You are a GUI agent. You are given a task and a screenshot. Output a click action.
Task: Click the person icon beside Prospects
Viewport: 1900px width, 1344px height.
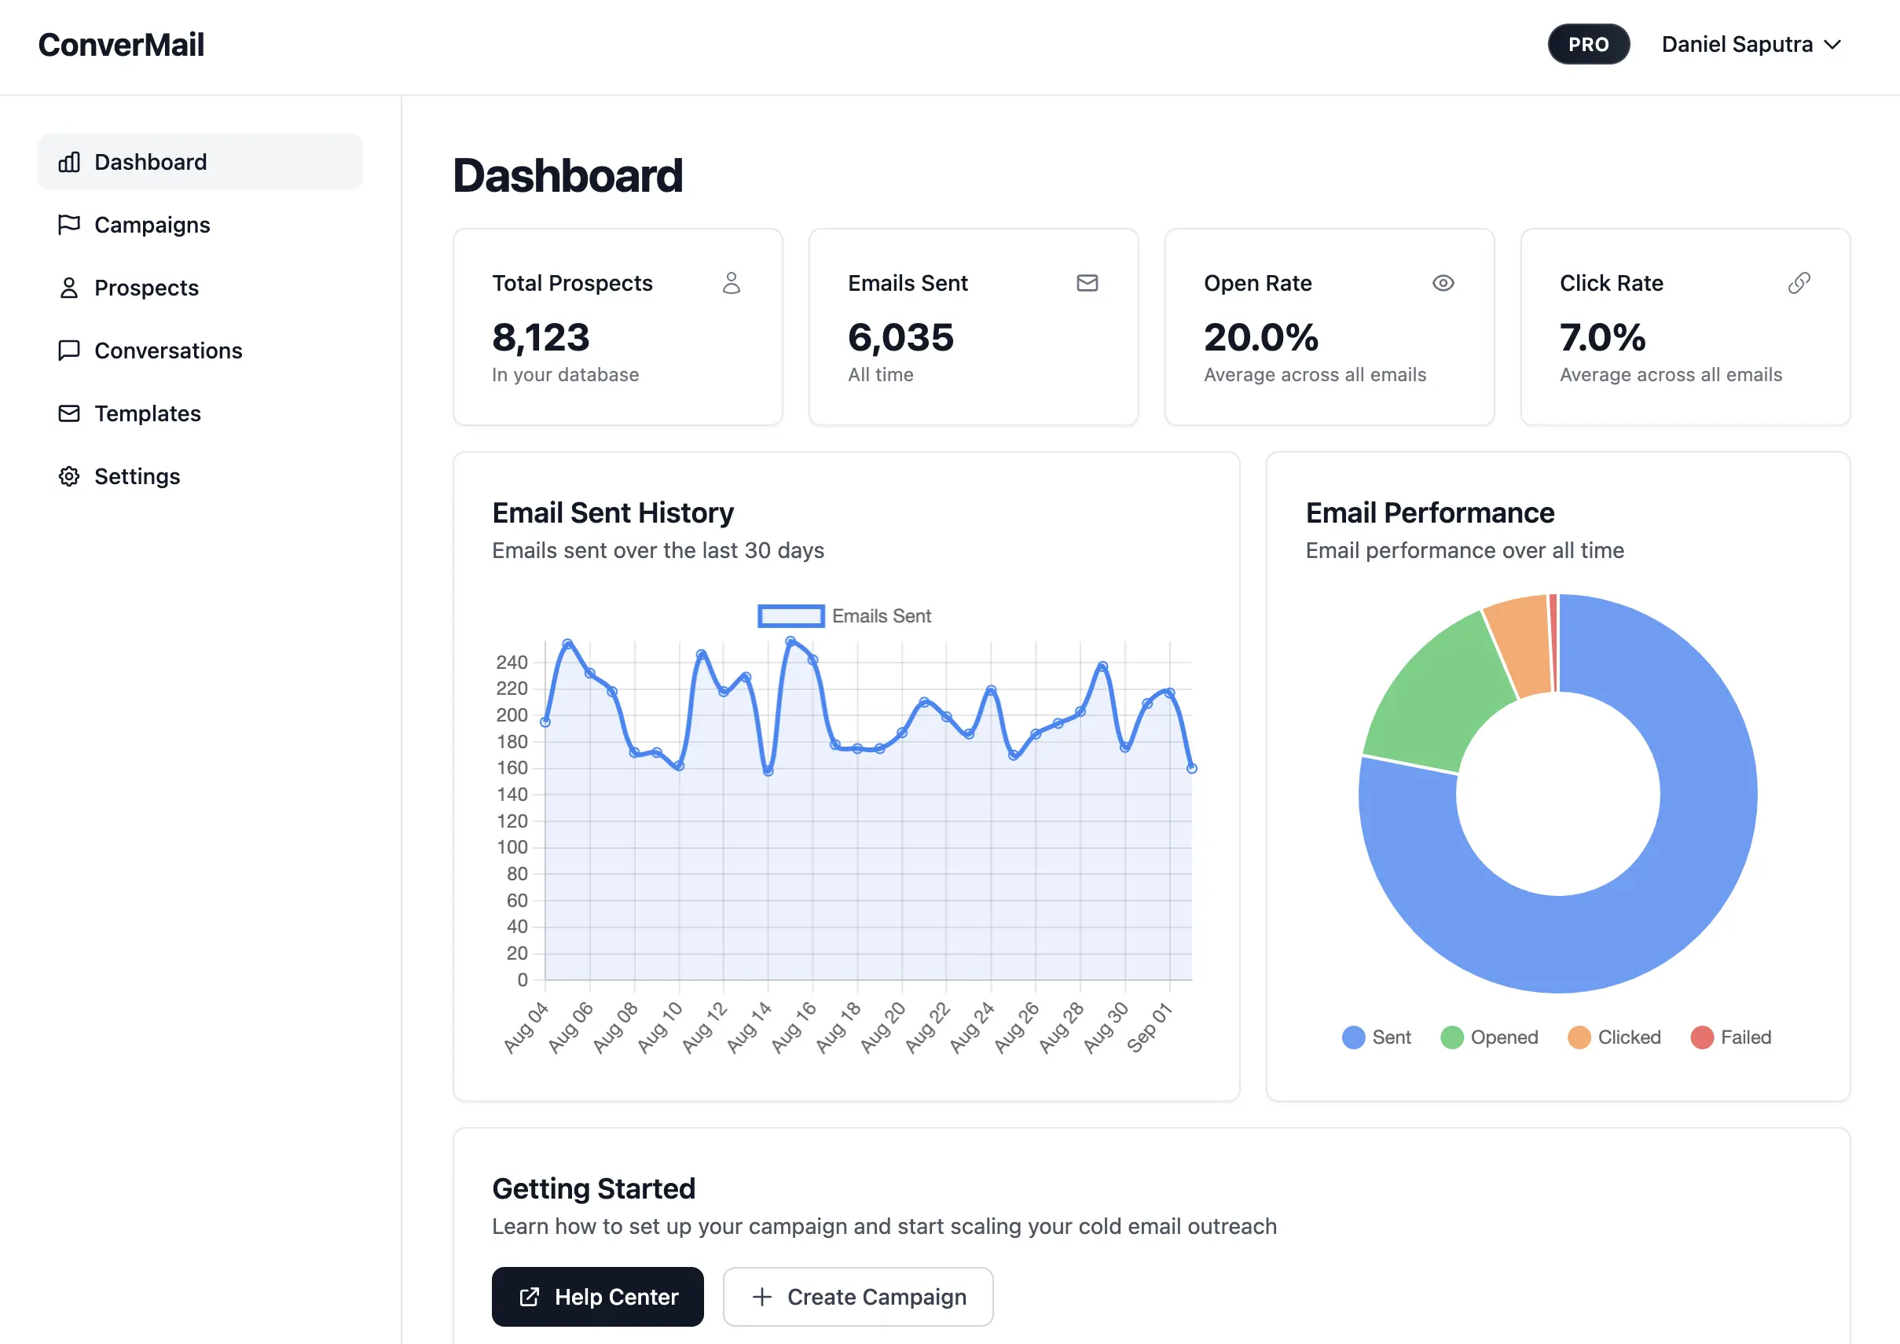coord(69,288)
